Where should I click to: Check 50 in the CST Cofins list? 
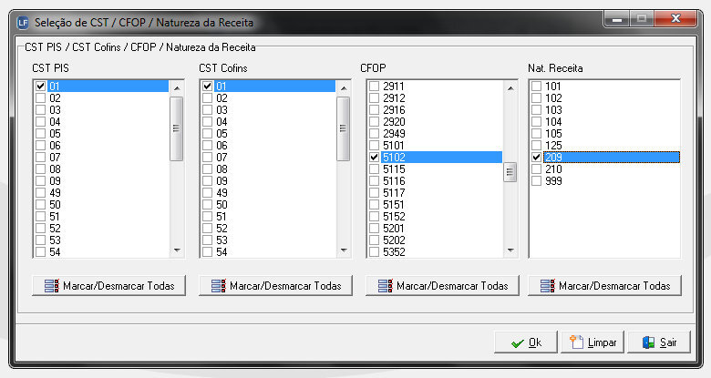coord(207,204)
